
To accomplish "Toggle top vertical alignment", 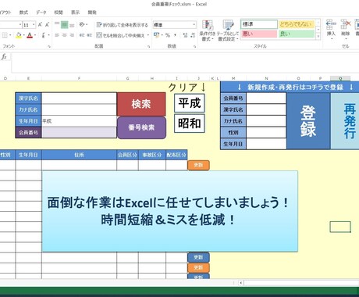I will [57, 24].
